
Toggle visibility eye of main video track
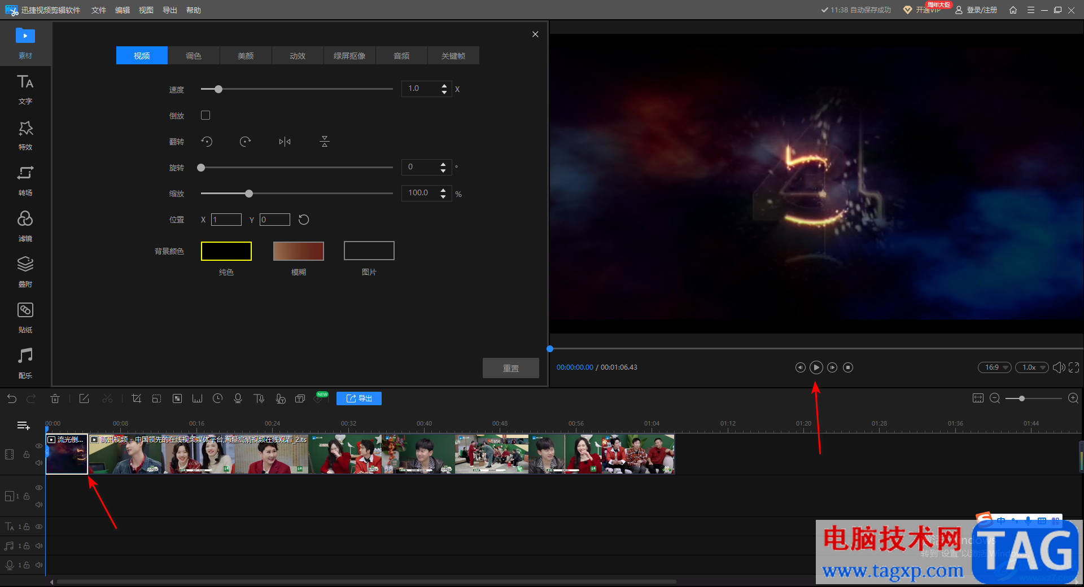click(x=39, y=446)
